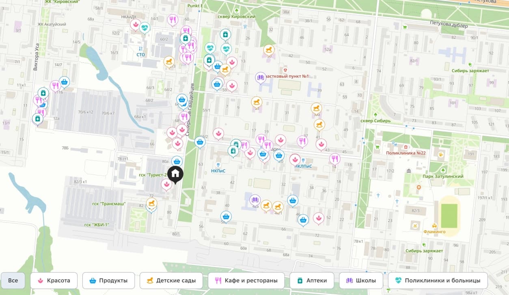Show only Школы on the map

(361, 280)
